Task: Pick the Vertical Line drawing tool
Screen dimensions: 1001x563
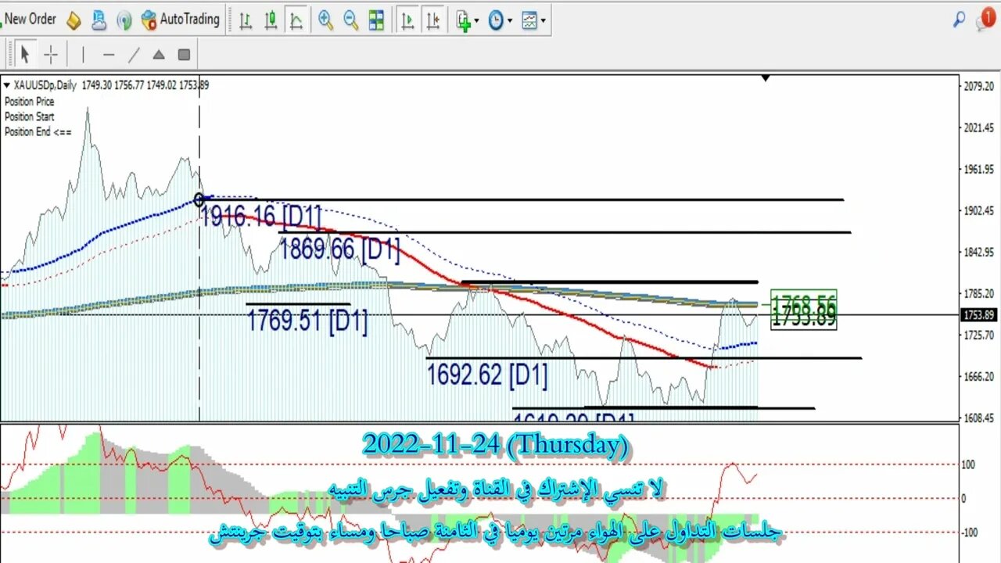Action: pos(83,55)
